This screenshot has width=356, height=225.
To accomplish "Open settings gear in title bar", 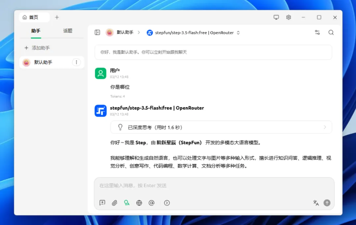I will pos(288,17).
